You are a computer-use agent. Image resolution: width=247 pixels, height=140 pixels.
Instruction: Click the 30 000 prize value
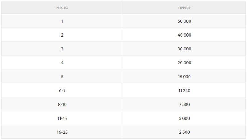click(x=184, y=49)
